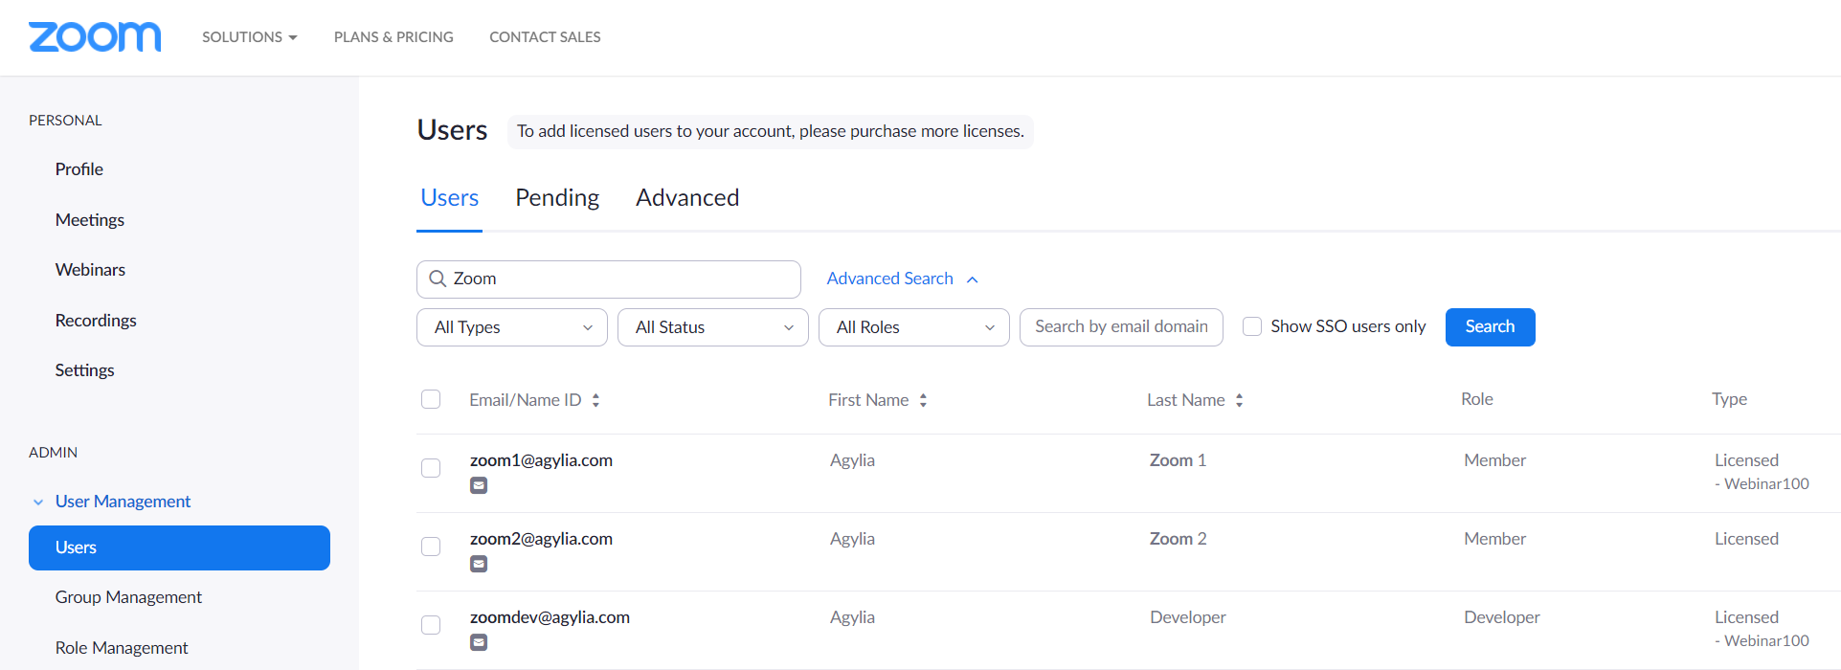
Task: Go to Recordings in the sidebar
Action: (96, 321)
